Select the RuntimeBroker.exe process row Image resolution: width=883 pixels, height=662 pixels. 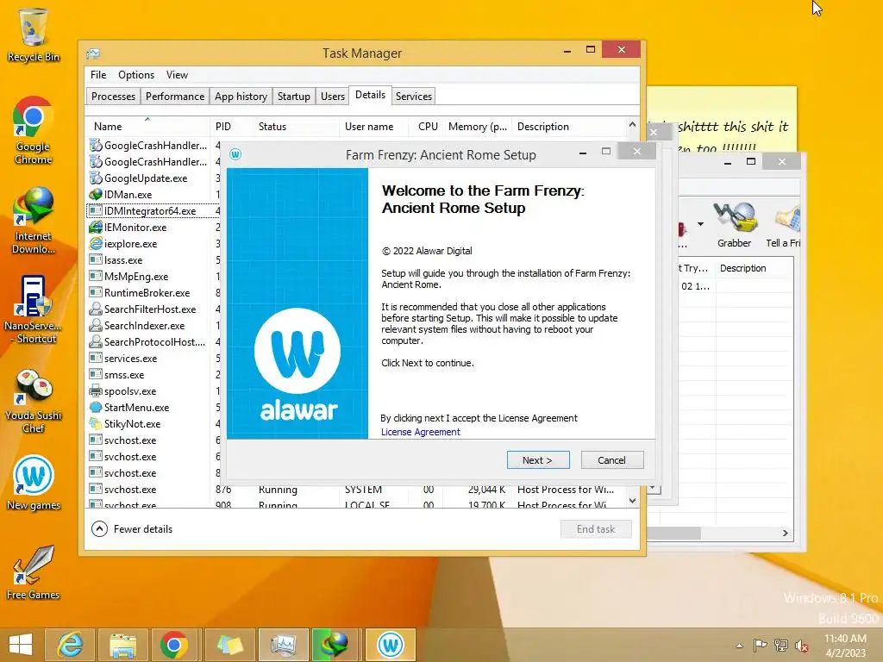pyautogui.click(x=152, y=293)
